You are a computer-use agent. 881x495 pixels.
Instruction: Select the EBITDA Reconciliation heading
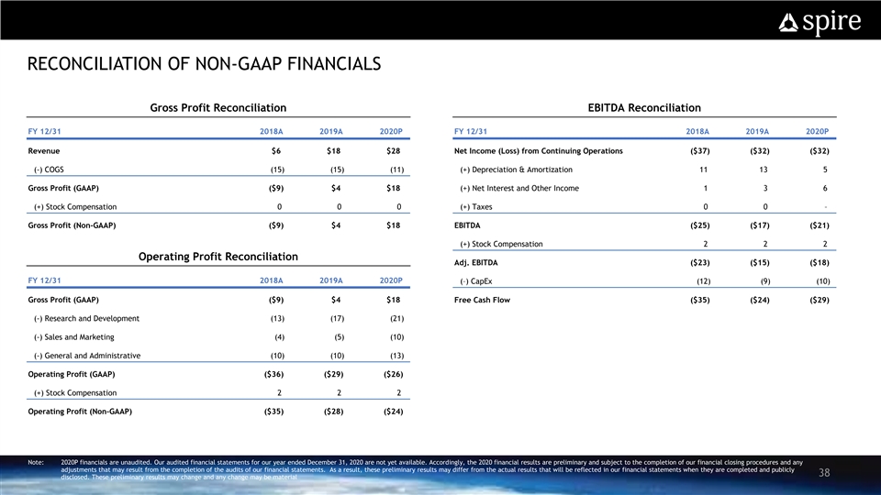point(643,108)
